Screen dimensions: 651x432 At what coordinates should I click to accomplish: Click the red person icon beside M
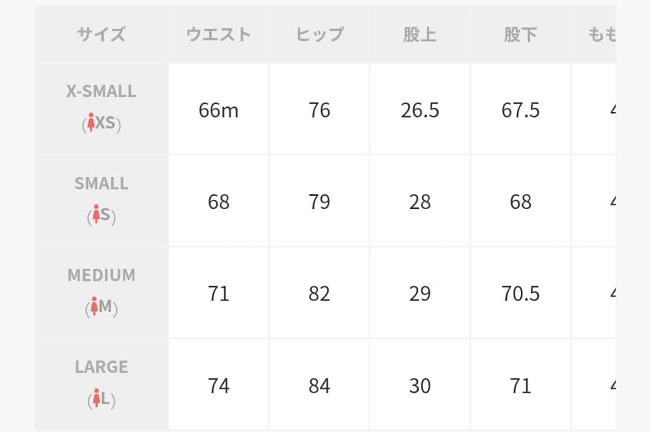click(x=93, y=307)
